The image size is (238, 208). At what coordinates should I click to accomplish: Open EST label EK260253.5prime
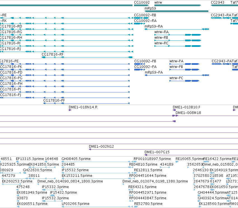point(17,181)
